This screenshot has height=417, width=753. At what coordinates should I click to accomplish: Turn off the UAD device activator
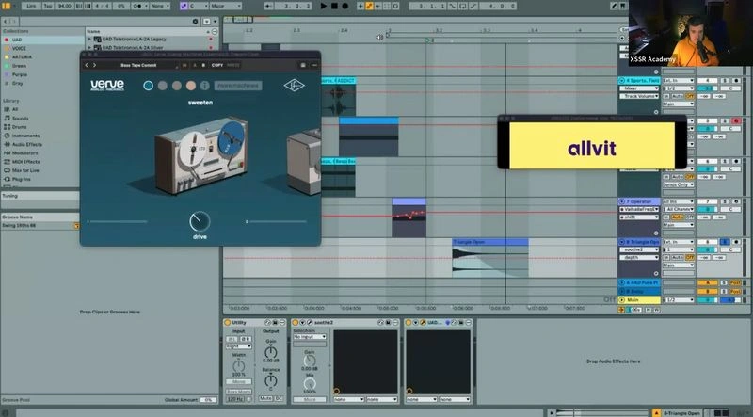[409, 322]
